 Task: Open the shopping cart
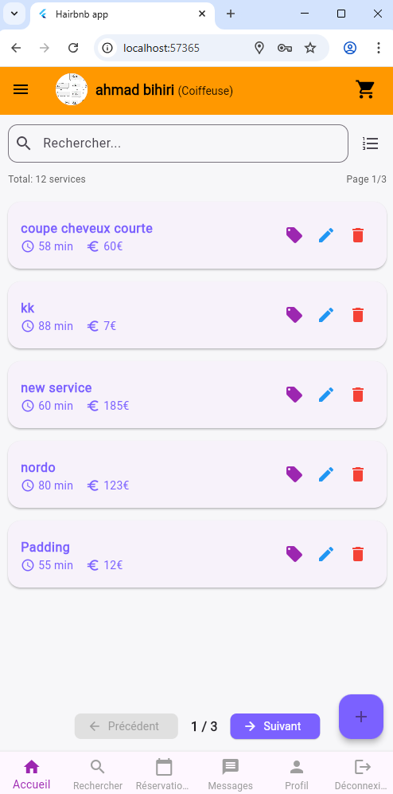coord(365,89)
